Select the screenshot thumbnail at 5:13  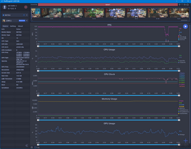(x=94, y=13)
